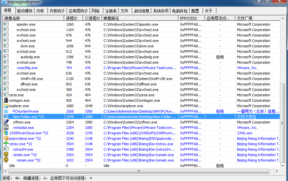Switch to the 应用层钩子 tab
Viewport: 288px width, 181px height.
tap(78, 11)
